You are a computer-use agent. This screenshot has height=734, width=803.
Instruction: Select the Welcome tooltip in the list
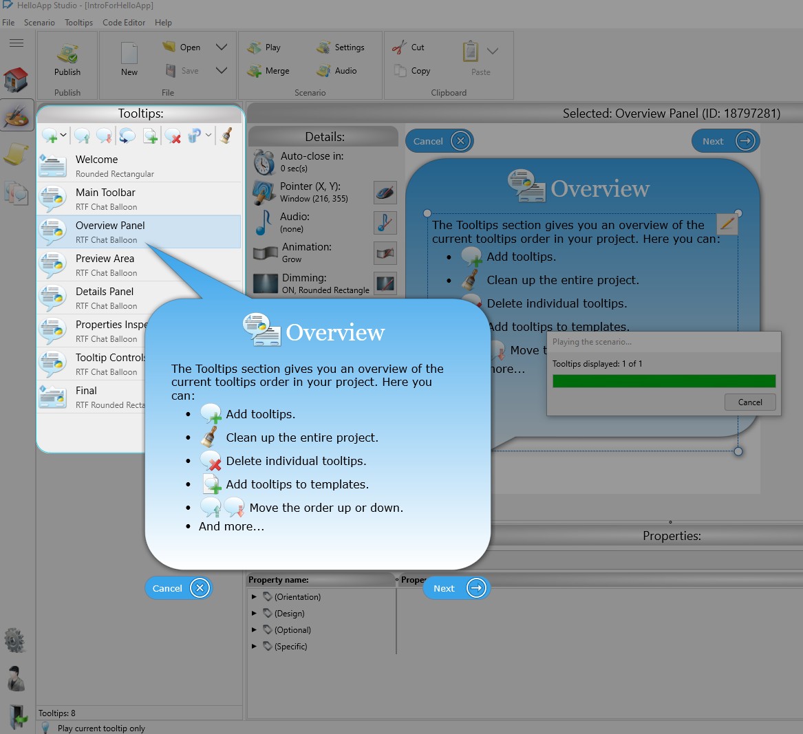point(139,166)
